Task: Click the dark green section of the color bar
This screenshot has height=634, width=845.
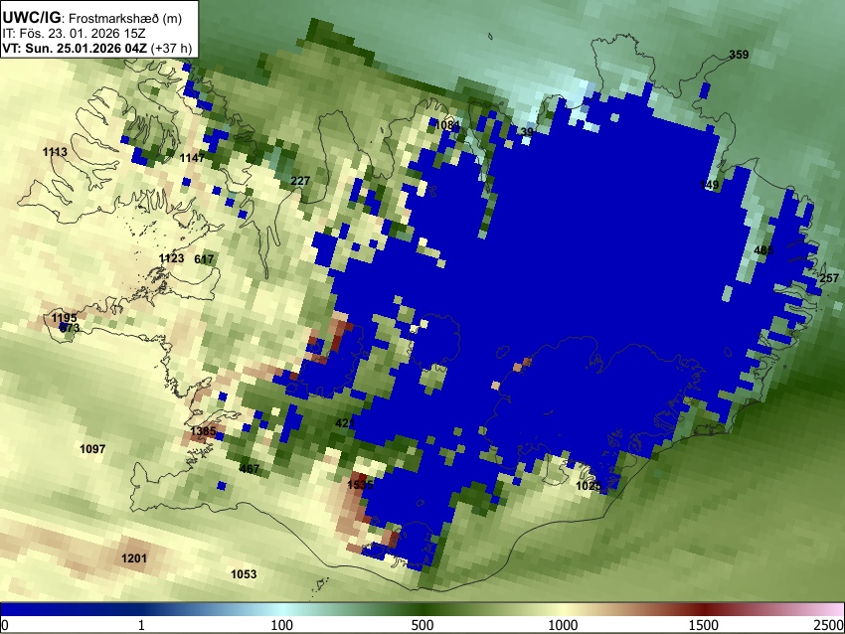Action: [422, 609]
